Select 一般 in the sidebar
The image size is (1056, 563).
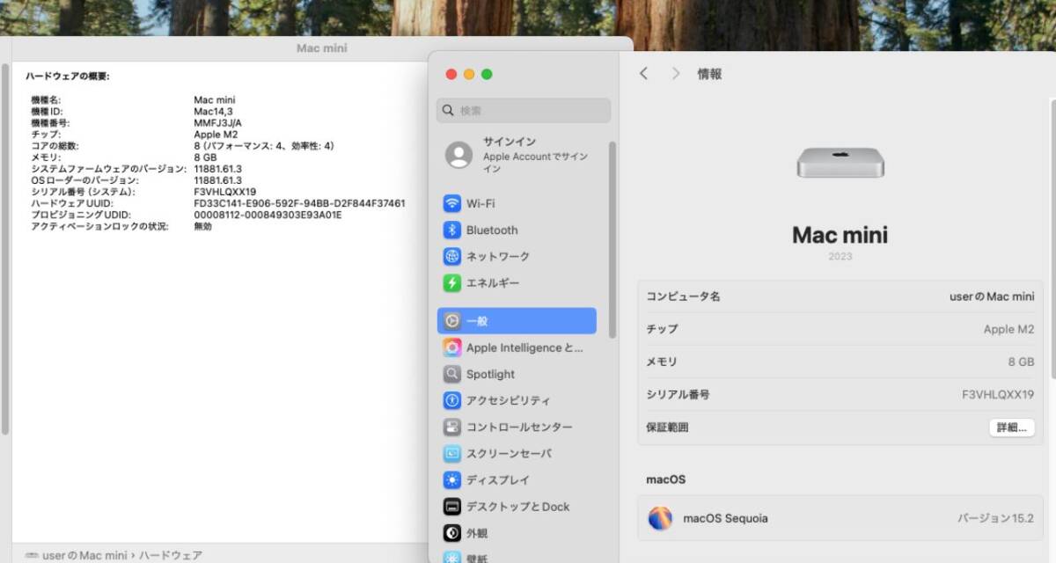point(517,321)
